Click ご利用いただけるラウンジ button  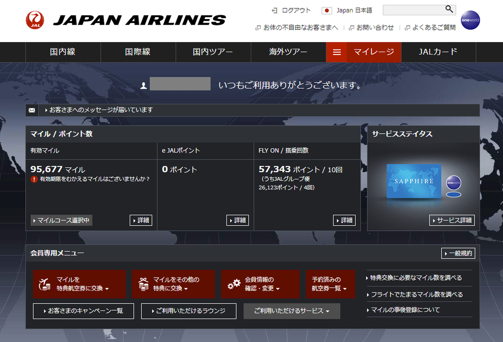[189, 311]
